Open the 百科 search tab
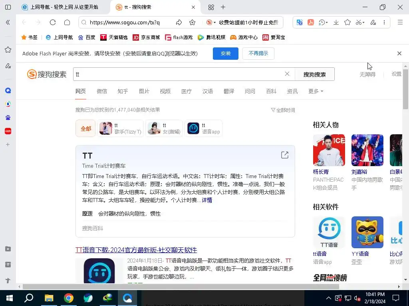Image resolution: width=409 pixels, height=306 pixels. click(x=271, y=91)
